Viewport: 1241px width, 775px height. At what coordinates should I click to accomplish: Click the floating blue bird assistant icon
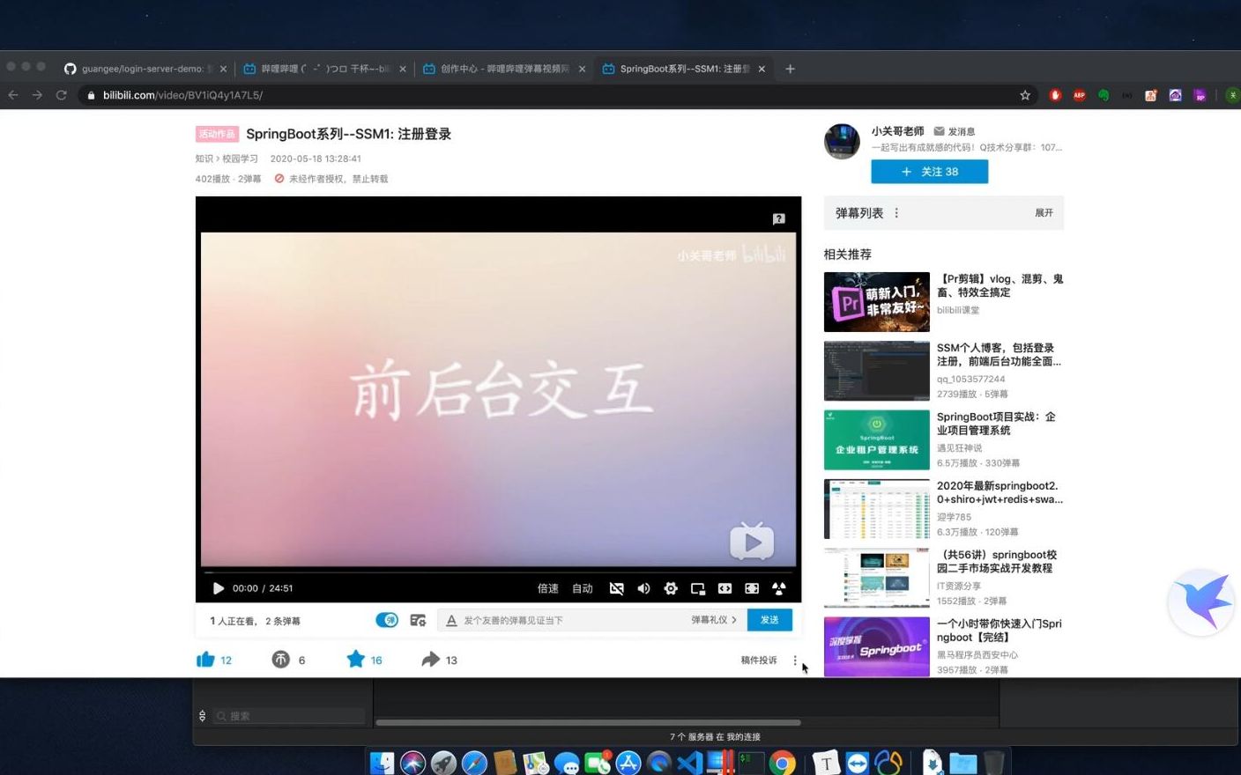[x=1201, y=602]
